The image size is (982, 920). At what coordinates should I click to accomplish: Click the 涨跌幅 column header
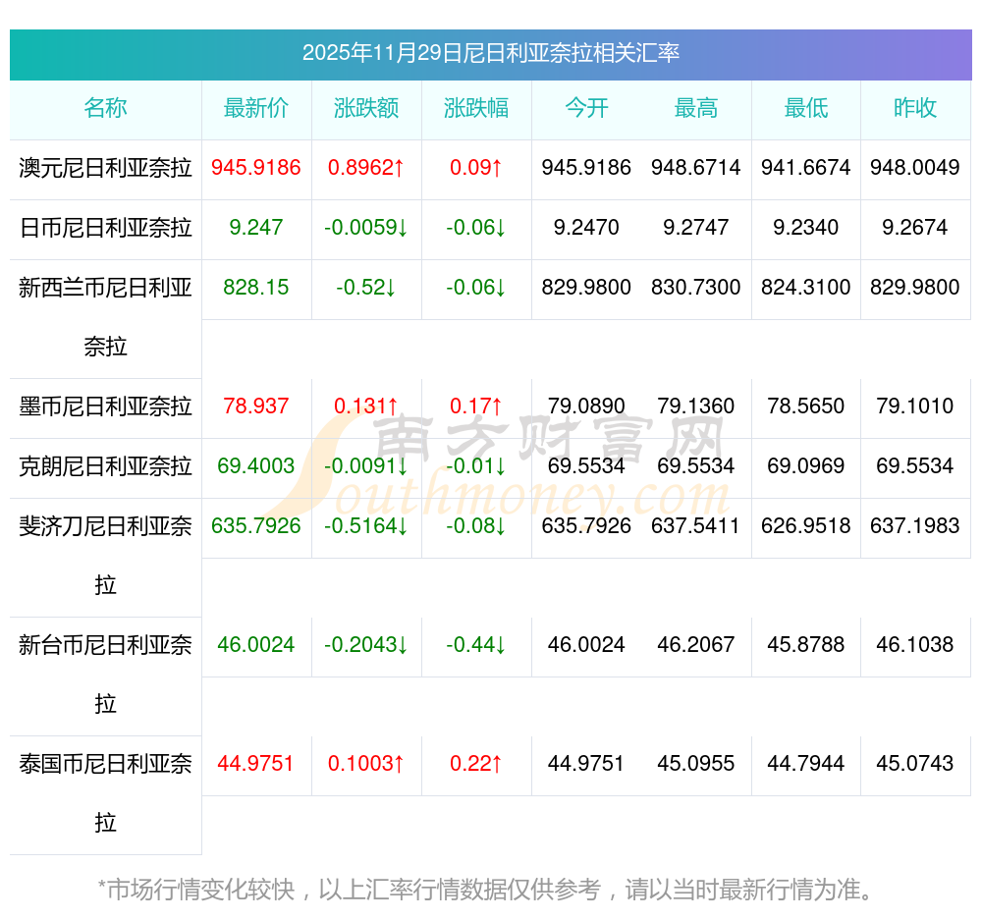(476, 108)
